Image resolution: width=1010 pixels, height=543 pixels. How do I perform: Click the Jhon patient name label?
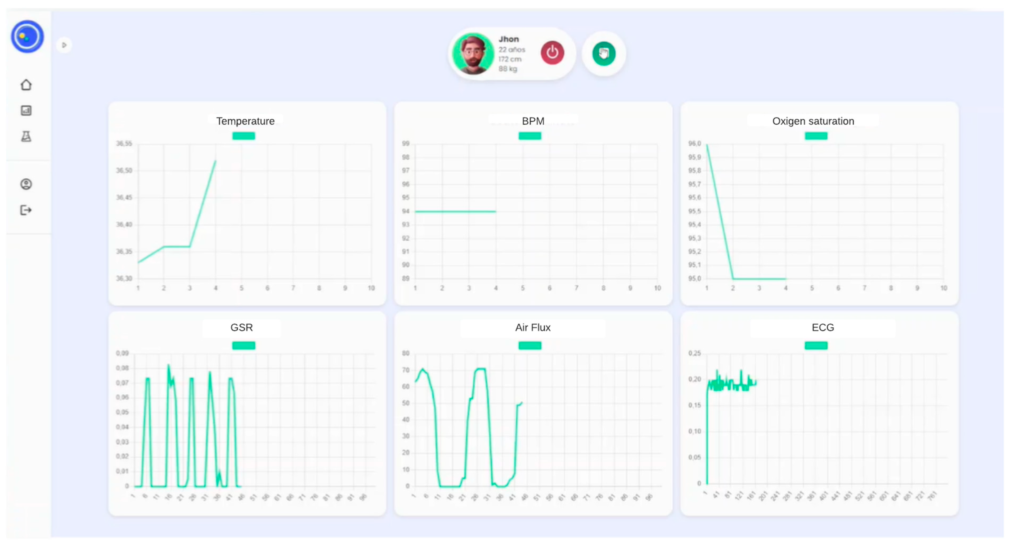pos(509,39)
